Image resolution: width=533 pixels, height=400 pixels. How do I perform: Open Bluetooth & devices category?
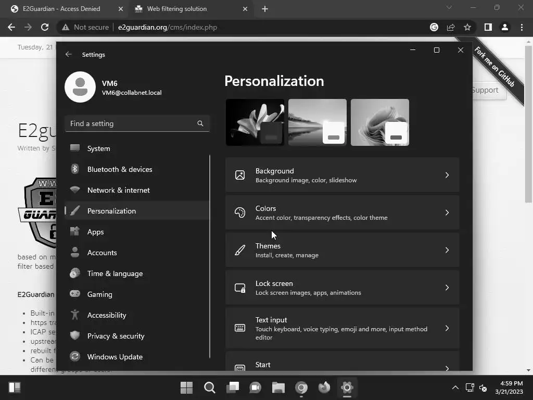tap(137, 169)
